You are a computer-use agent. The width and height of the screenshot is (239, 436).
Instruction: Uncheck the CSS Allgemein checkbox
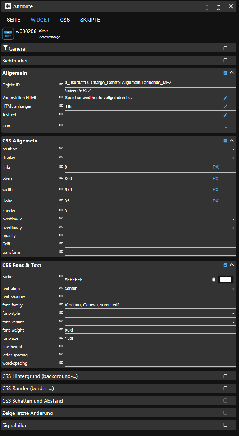tap(225, 141)
